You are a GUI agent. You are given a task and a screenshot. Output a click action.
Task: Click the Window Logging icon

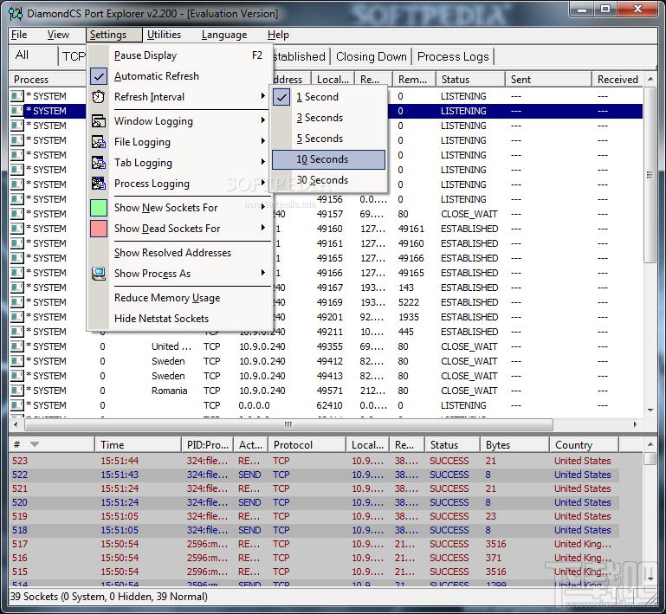pos(99,121)
